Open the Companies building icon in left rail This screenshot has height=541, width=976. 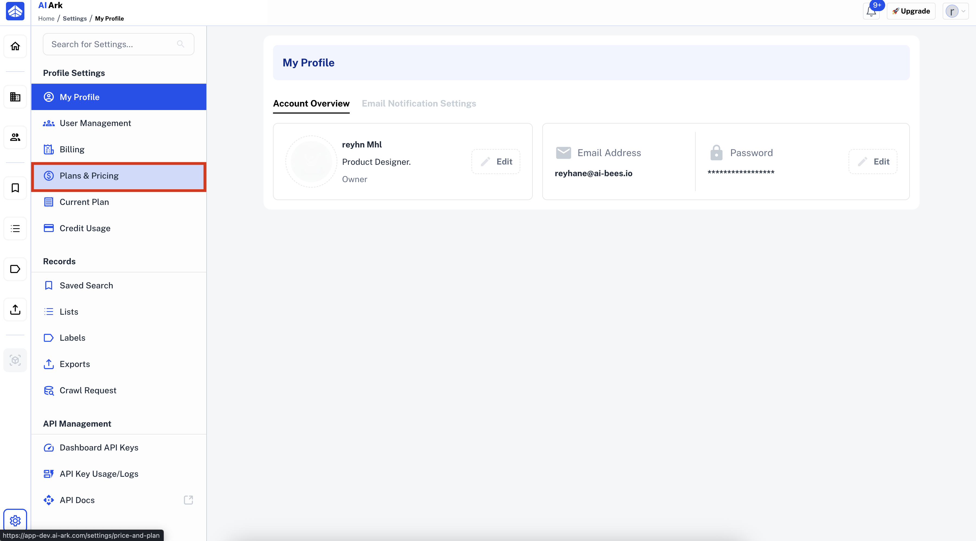click(15, 97)
